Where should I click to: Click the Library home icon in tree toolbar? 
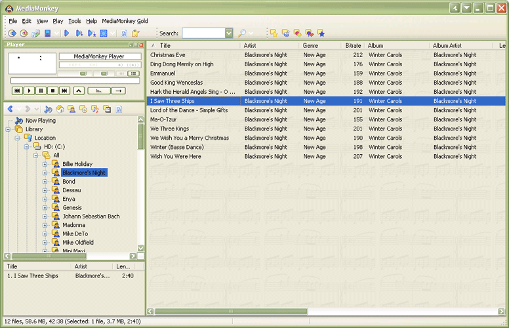pos(60,109)
